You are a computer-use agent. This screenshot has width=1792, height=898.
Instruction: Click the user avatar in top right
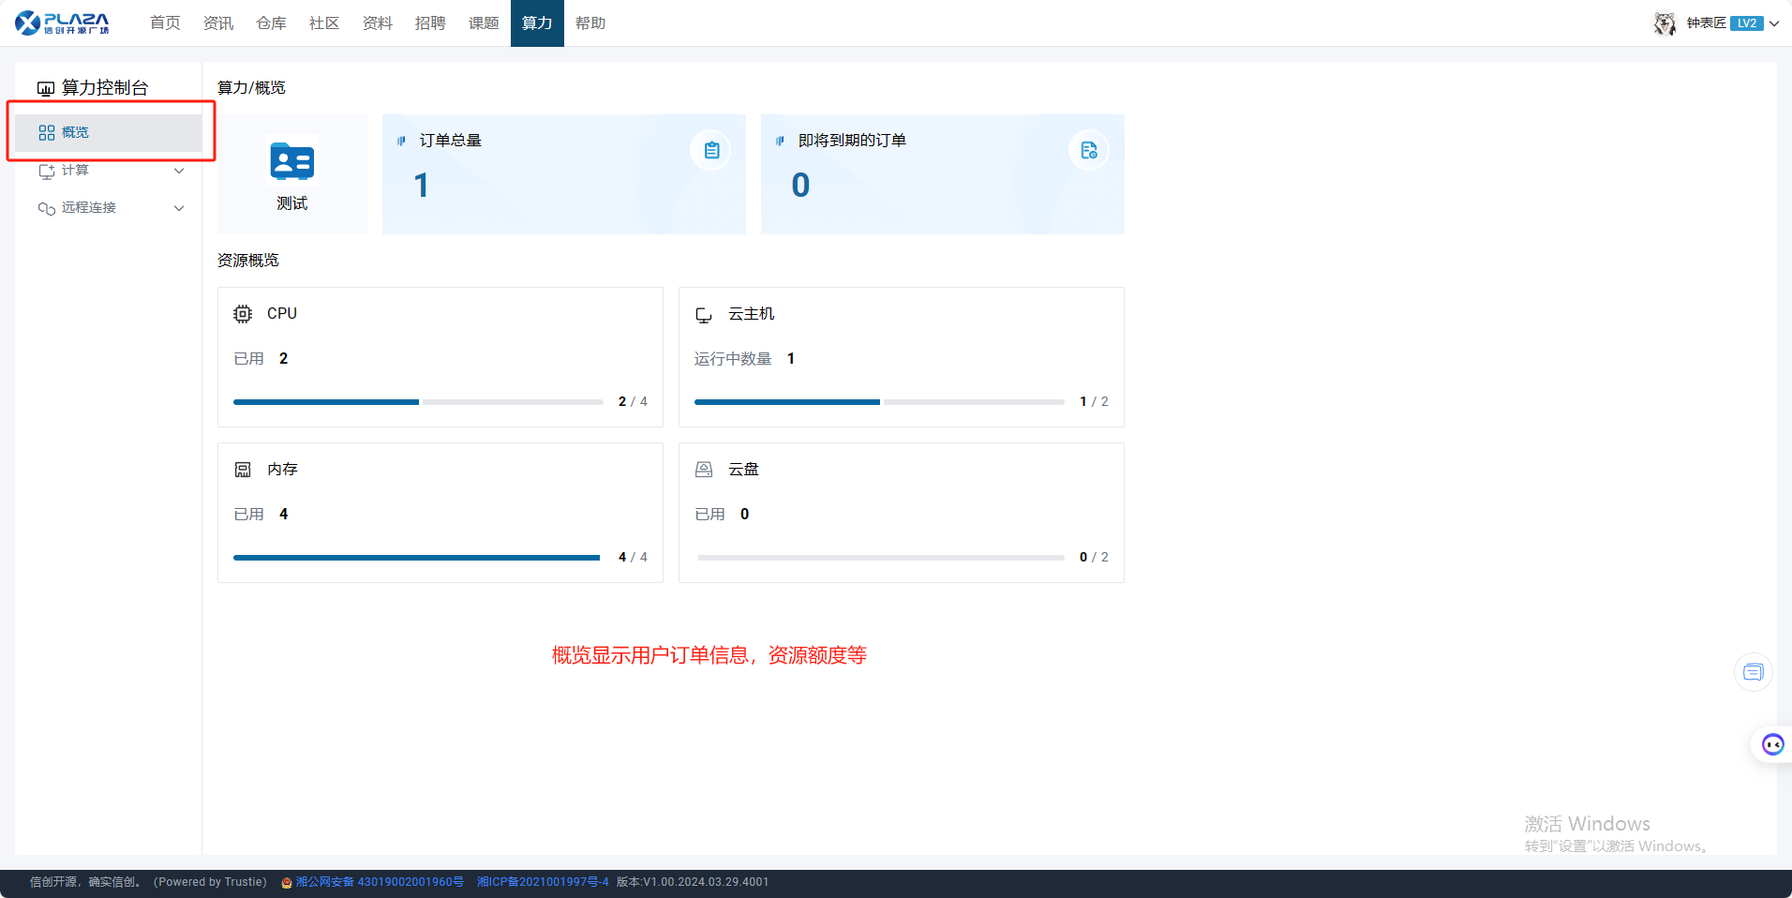[1665, 23]
